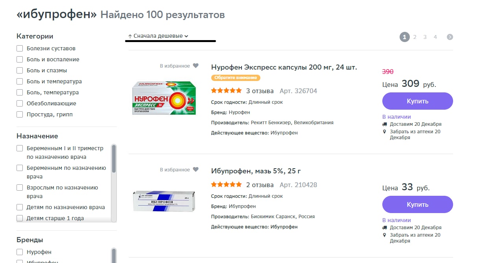Buy Нурофен Экспресс капсулы with Купить
Screen dimensions: 483x263
pos(417,101)
